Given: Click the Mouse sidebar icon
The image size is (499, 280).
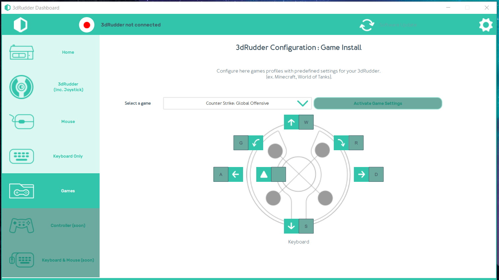Looking at the screenshot, I should (21, 122).
